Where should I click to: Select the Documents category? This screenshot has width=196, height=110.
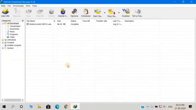[14, 29]
